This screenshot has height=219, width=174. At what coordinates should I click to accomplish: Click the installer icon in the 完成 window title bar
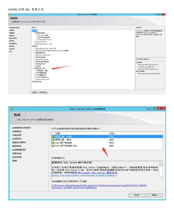tap(12, 109)
